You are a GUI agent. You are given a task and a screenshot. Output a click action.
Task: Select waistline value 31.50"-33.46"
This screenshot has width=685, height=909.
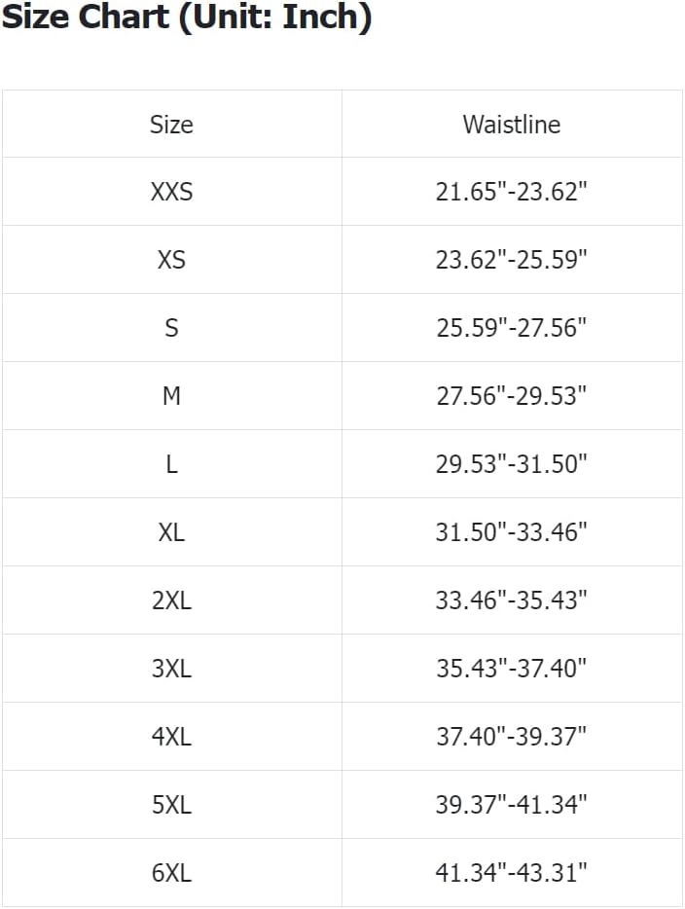512,532
